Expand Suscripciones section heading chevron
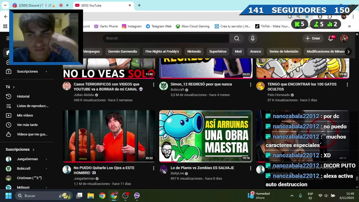The image size is (359, 202). (x=33, y=150)
